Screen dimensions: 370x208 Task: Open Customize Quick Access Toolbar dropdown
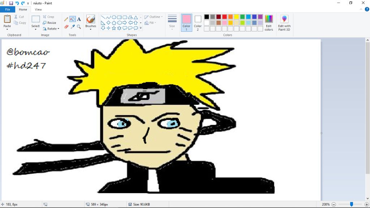tap(28, 3)
